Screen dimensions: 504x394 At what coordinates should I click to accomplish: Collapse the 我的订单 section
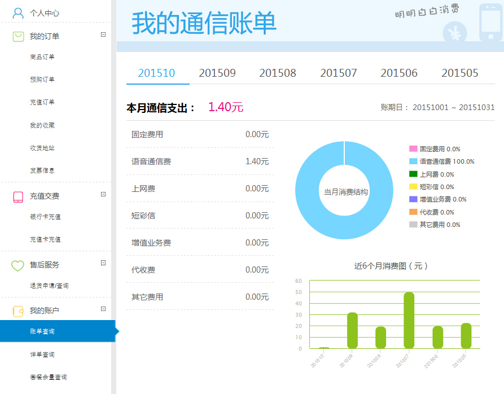[x=103, y=34]
